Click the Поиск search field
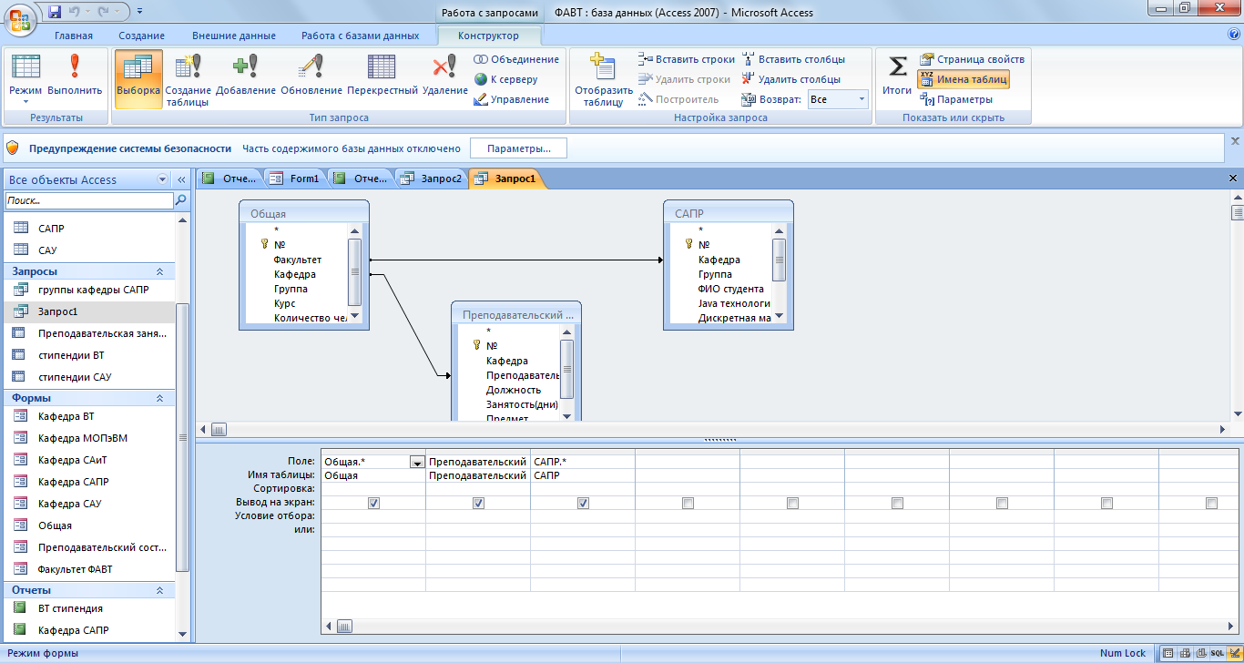Viewport: 1244px width, 663px height. tap(89, 200)
